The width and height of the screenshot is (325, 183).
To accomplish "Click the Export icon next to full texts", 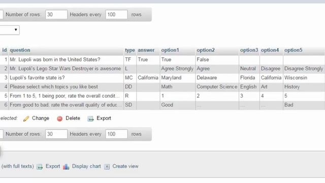I will [40, 167].
